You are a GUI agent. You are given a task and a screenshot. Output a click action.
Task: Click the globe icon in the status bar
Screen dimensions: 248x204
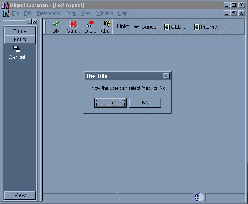[199, 197]
